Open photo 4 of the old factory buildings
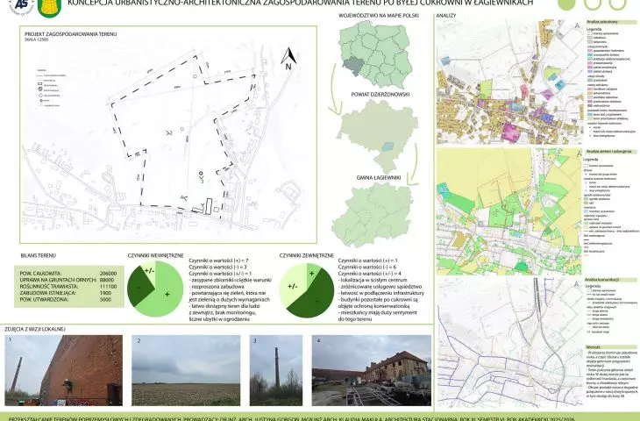This screenshot has height=421, width=640. [x=372, y=370]
